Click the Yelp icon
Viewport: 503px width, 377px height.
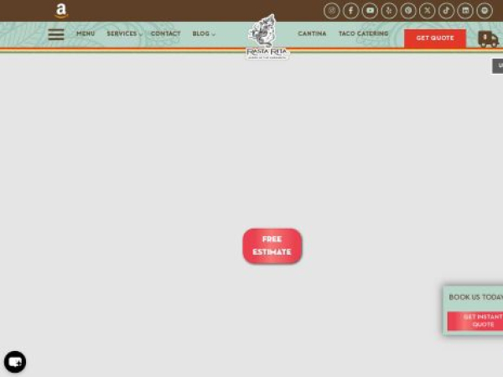pyautogui.click(x=389, y=11)
